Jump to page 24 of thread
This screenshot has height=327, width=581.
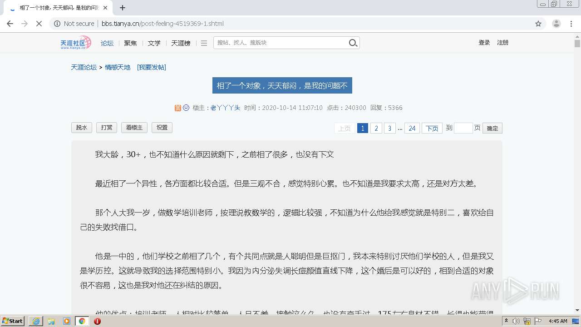pos(412,128)
